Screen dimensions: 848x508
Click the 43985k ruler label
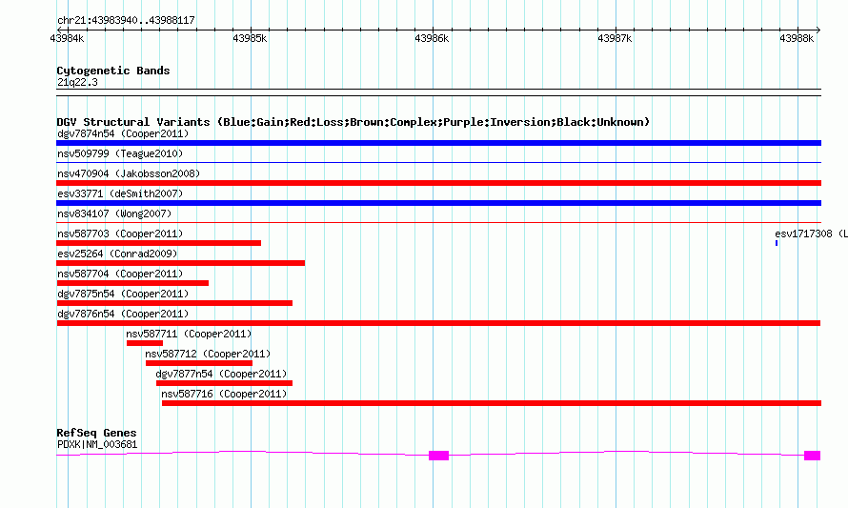(250, 38)
